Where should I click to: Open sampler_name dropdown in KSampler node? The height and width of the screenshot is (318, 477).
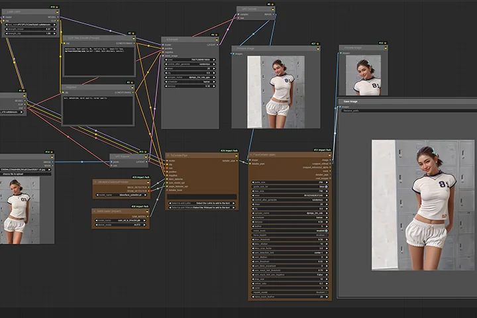pyautogui.click(x=190, y=78)
